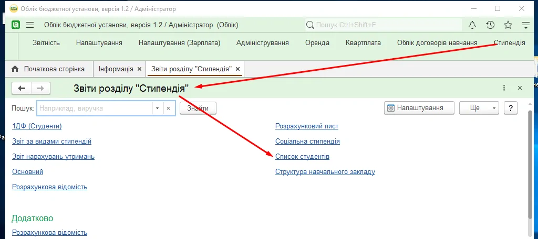Focus the global Пошук Ctrl+Shift+F search box
The image size is (538, 239).
[384, 25]
